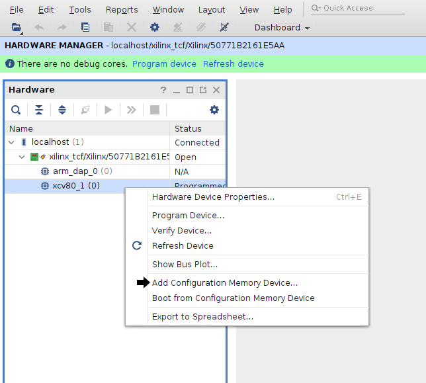Expand all items in Hardware tree
Viewport: 426px width, 383px height.
click(x=62, y=110)
